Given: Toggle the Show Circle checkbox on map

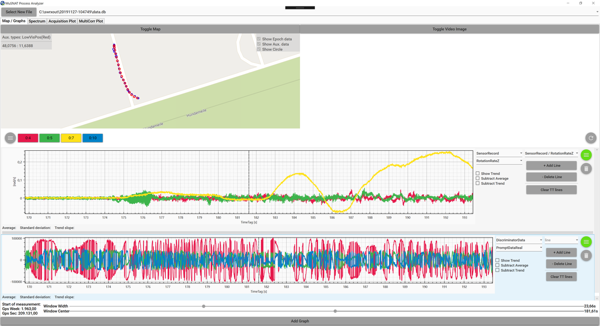Looking at the screenshot, I should pos(258,49).
